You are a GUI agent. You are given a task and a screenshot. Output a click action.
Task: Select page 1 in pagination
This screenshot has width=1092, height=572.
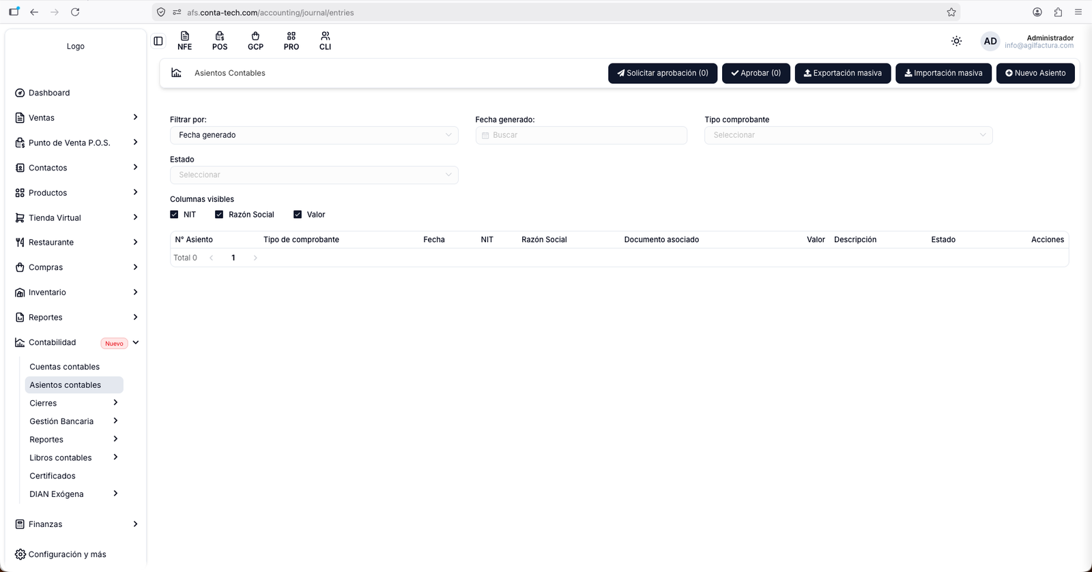pos(233,258)
